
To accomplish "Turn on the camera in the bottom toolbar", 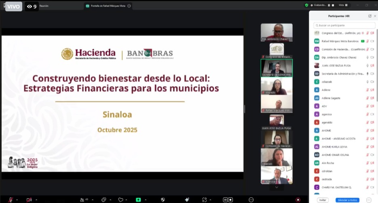I will point(29,200).
